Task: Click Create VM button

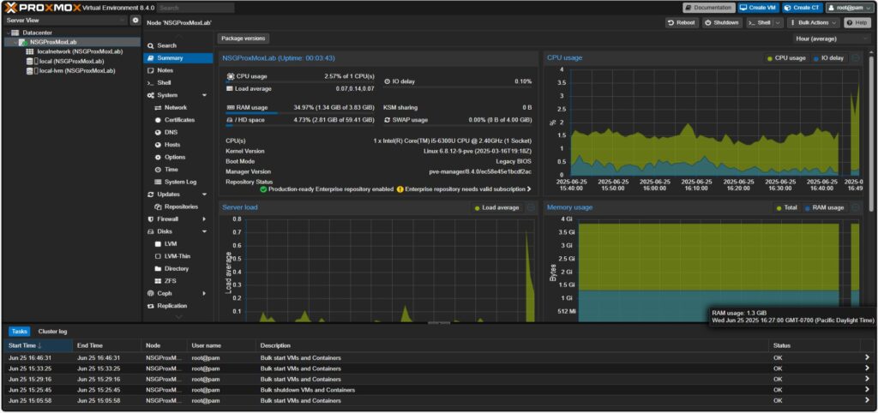Action: [x=758, y=8]
